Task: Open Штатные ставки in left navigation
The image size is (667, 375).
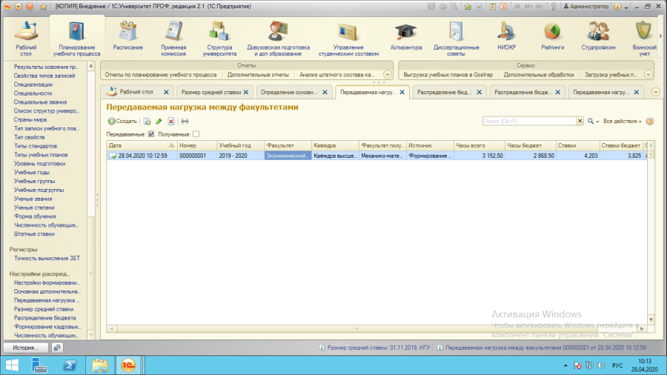Action: pyautogui.click(x=34, y=234)
